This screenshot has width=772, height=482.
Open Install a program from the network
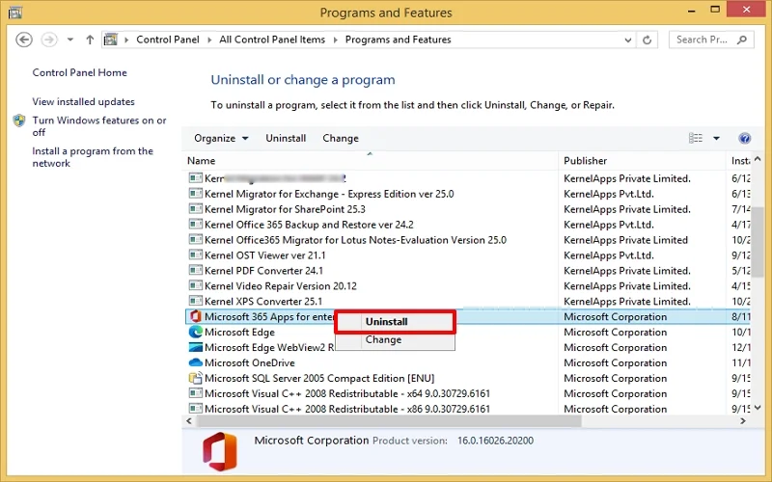point(93,157)
